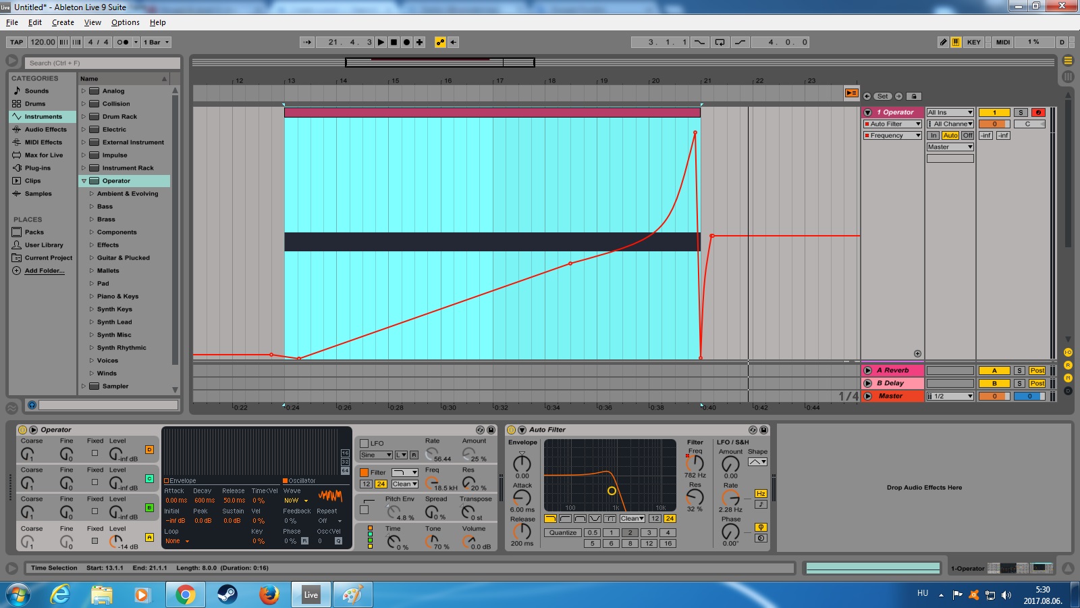Click the Stop transport button

[x=394, y=42]
